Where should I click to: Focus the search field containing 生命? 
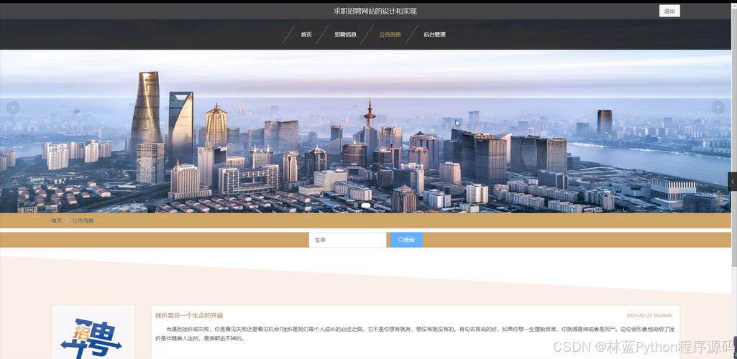[x=348, y=240]
